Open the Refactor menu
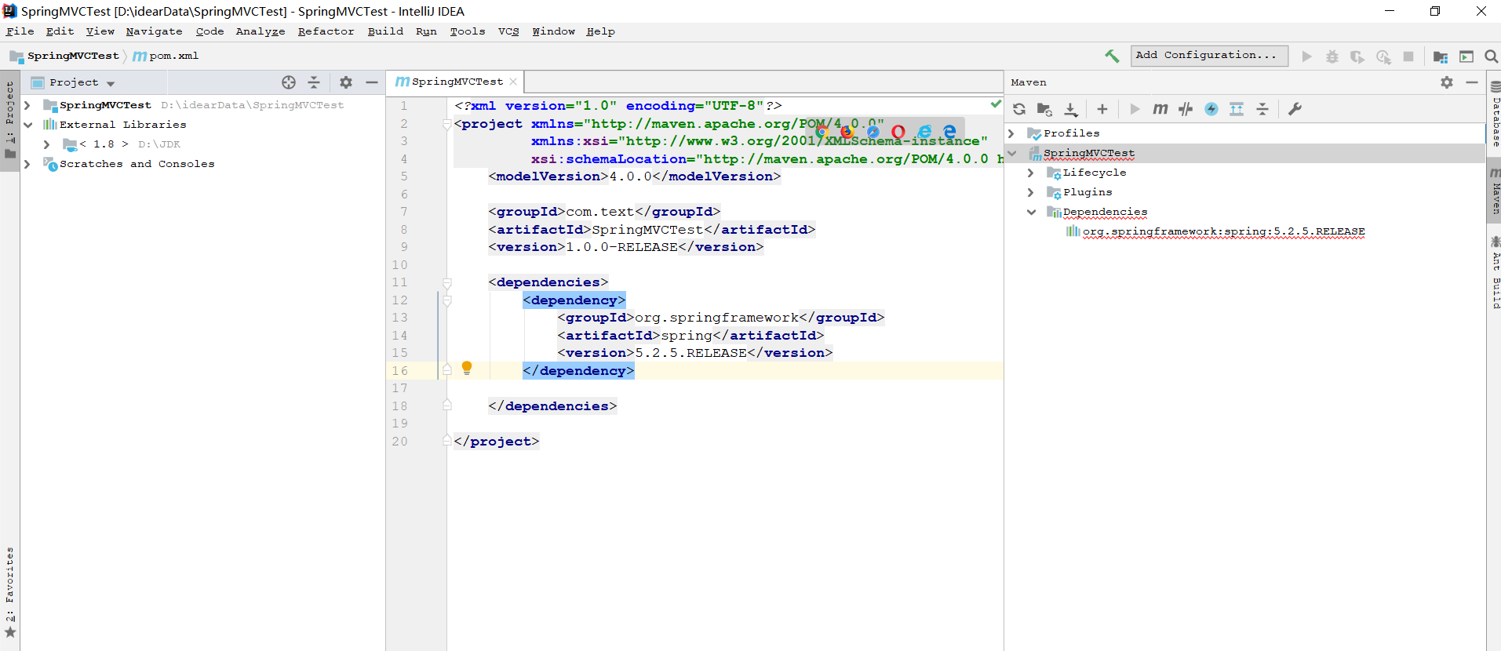This screenshot has width=1501, height=651. [326, 31]
